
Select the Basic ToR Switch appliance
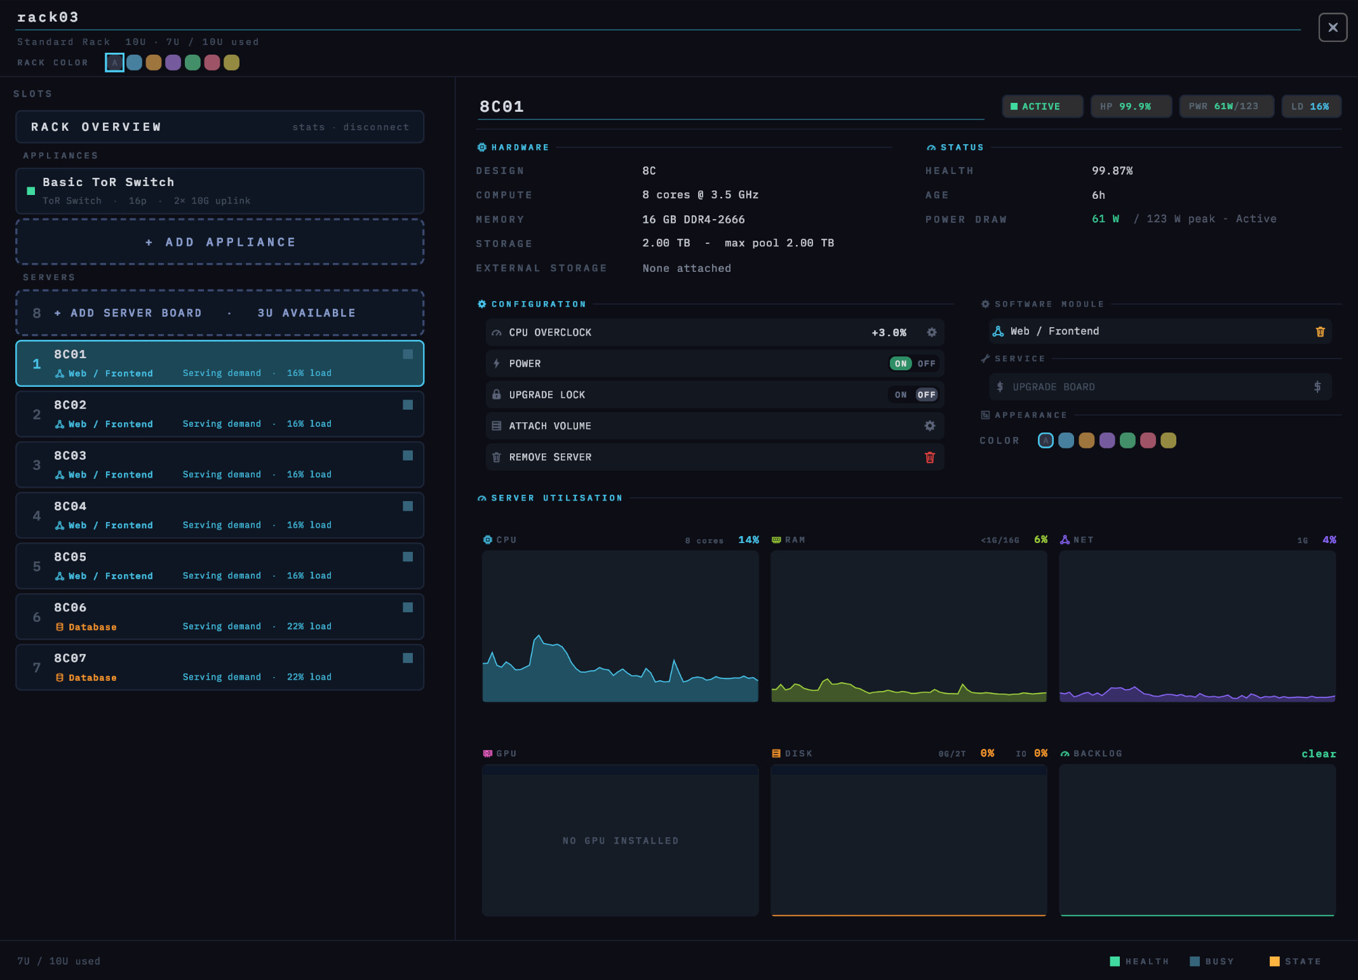(x=220, y=191)
